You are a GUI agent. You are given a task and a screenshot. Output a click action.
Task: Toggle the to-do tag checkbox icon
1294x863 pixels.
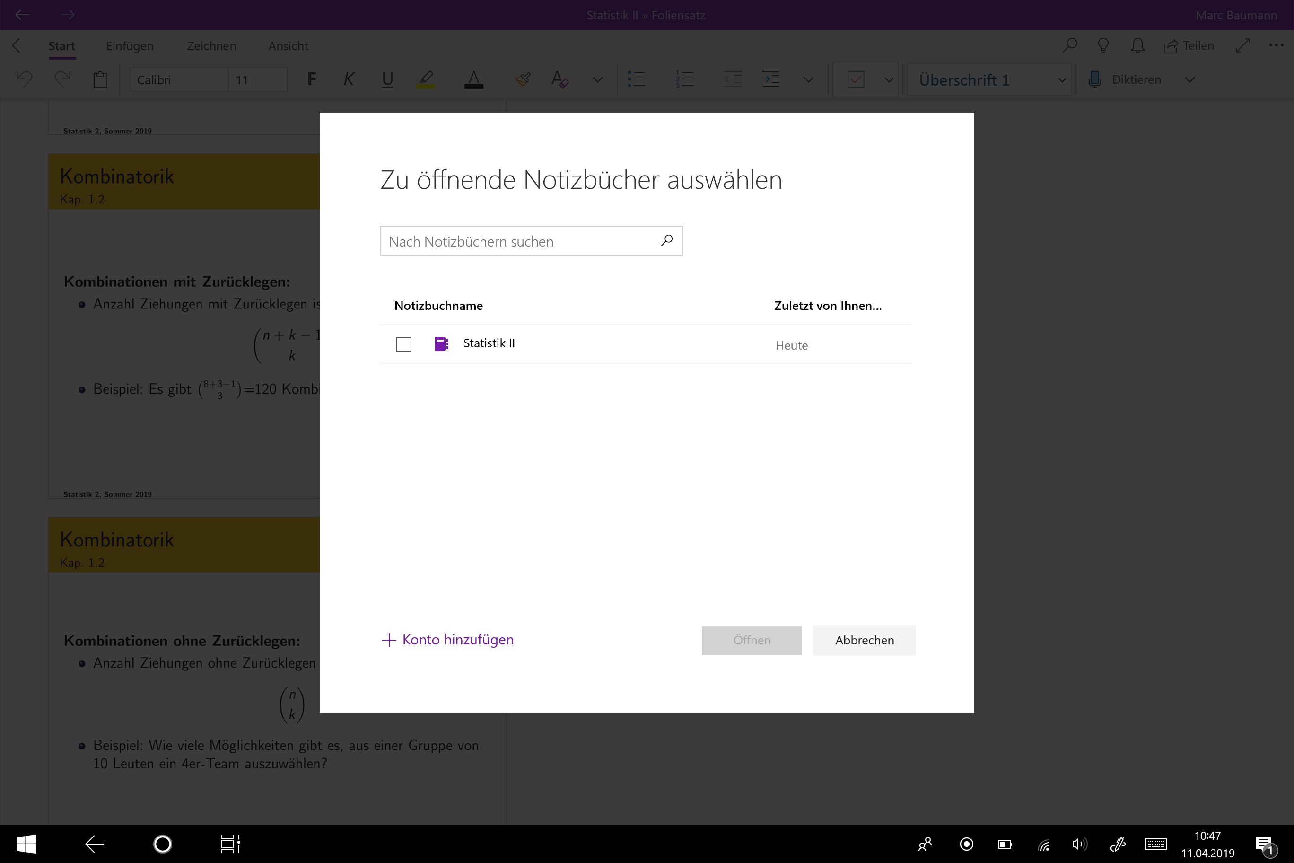856,80
